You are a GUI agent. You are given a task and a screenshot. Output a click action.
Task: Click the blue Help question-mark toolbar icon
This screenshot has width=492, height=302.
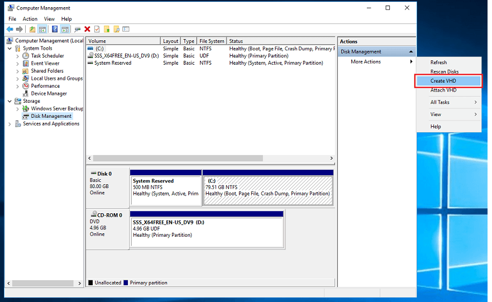(55, 29)
